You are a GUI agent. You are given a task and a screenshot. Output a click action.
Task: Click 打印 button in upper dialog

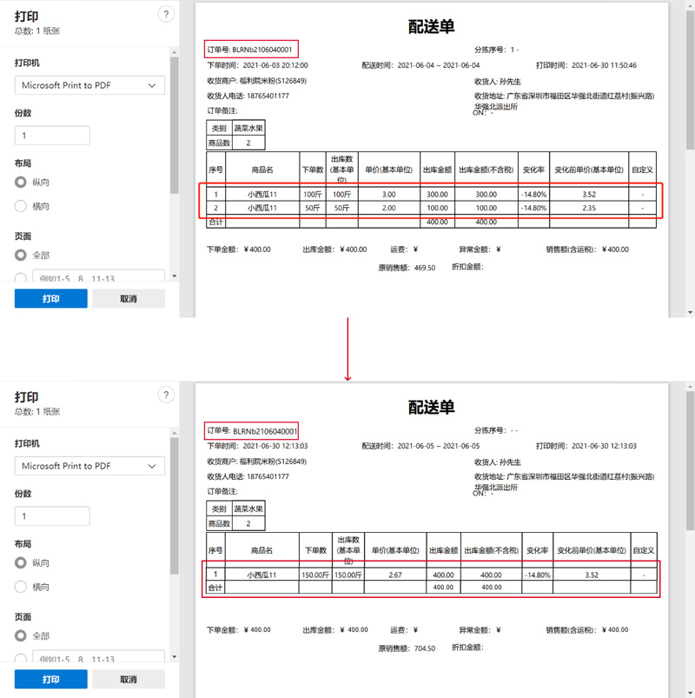[x=50, y=298]
